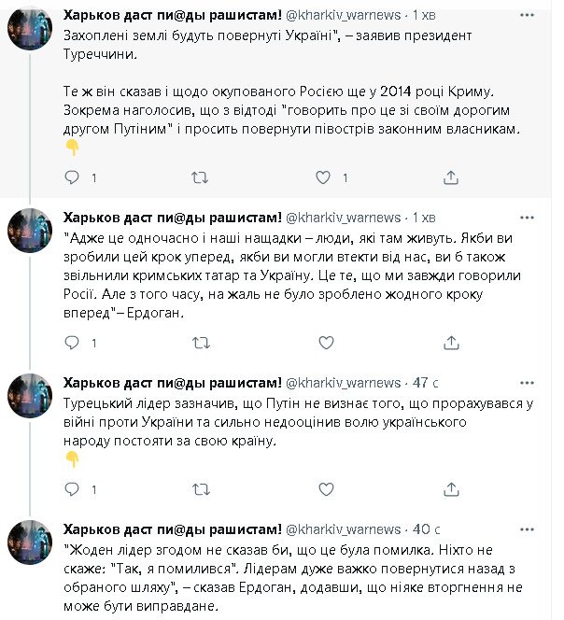Open profile avatar on the topmost tweet

[29, 27]
